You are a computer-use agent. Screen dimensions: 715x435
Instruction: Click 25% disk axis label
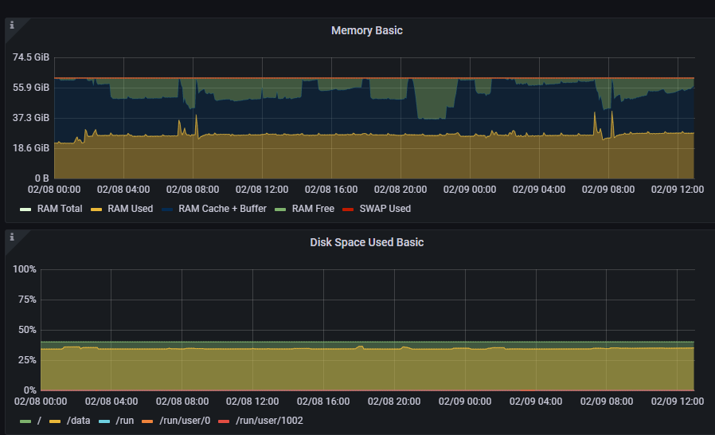point(27,359)
